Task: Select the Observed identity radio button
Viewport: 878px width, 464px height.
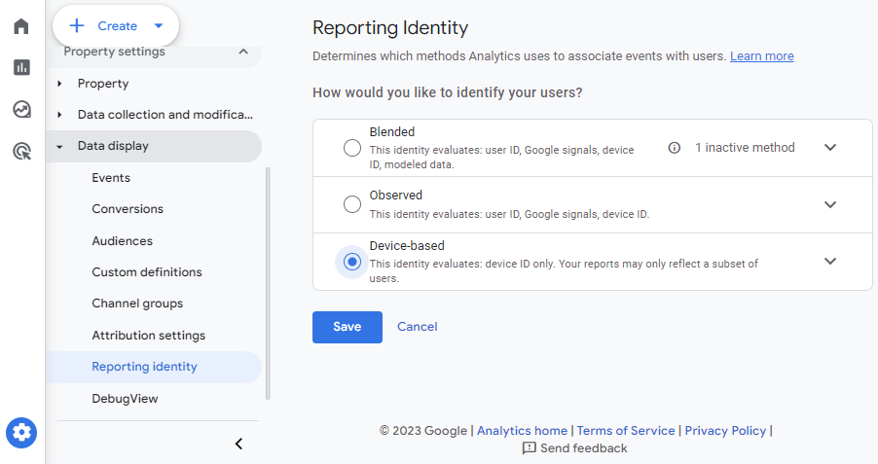Action: 352,204
